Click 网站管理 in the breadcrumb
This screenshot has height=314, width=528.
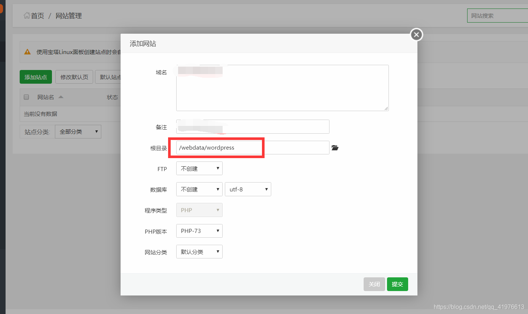pyautogui.click(x=69, y=16)
